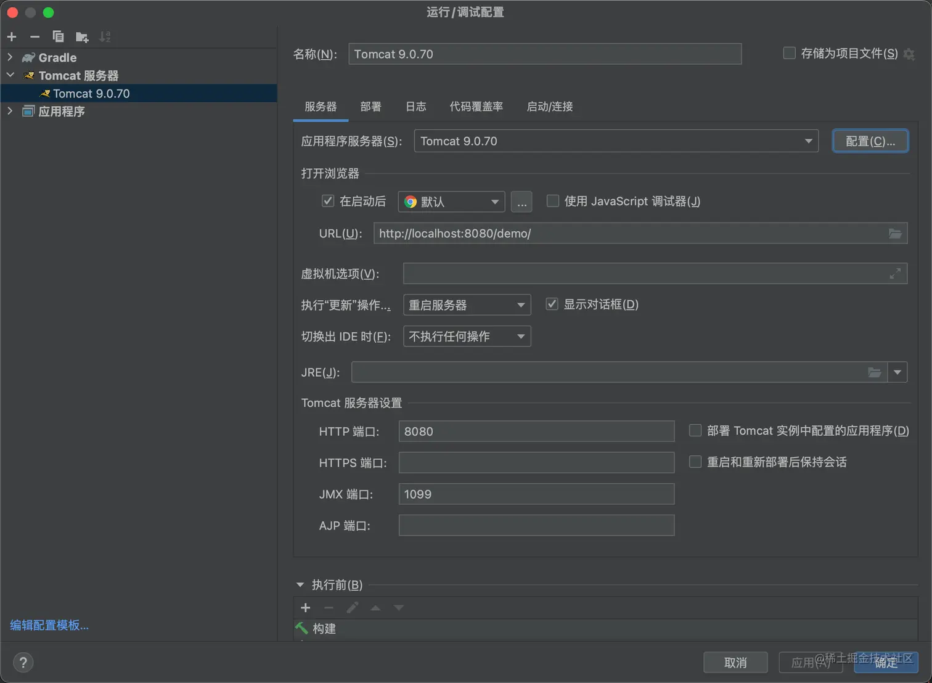Expand the 应用程序 tree node
932x683 pixels.
click(10, 111)
